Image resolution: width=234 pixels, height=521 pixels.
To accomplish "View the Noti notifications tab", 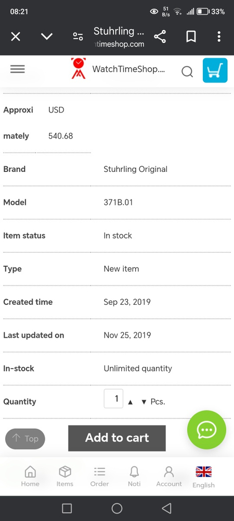I will pos(134,476).
